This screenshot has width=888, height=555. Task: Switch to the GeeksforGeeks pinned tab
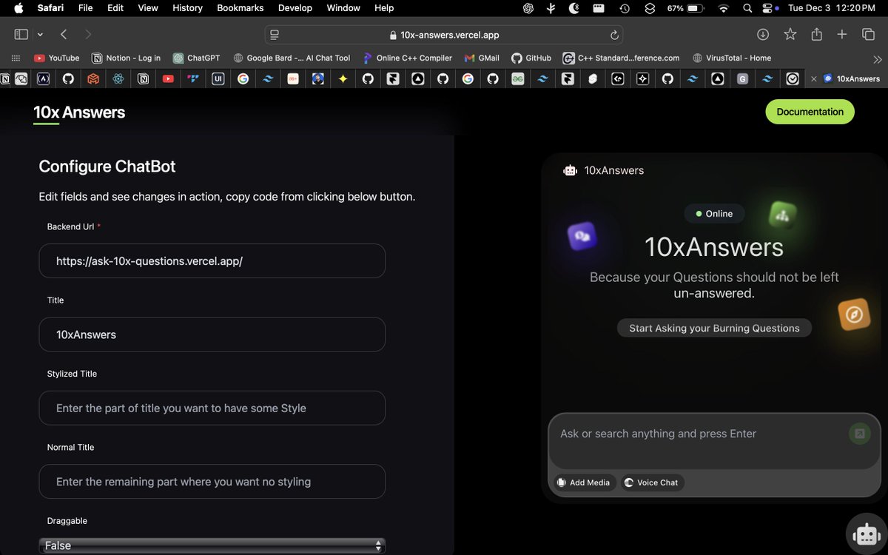pyautogui.click(x=517, y=78)
